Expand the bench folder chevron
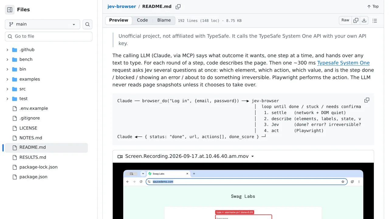The image size is (389, 219). [x=7, y=59]
